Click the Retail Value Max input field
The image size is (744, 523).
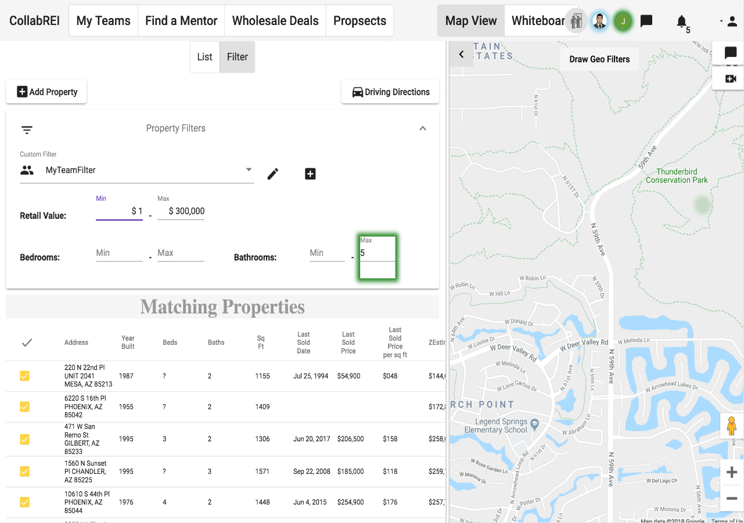[181, 211]
